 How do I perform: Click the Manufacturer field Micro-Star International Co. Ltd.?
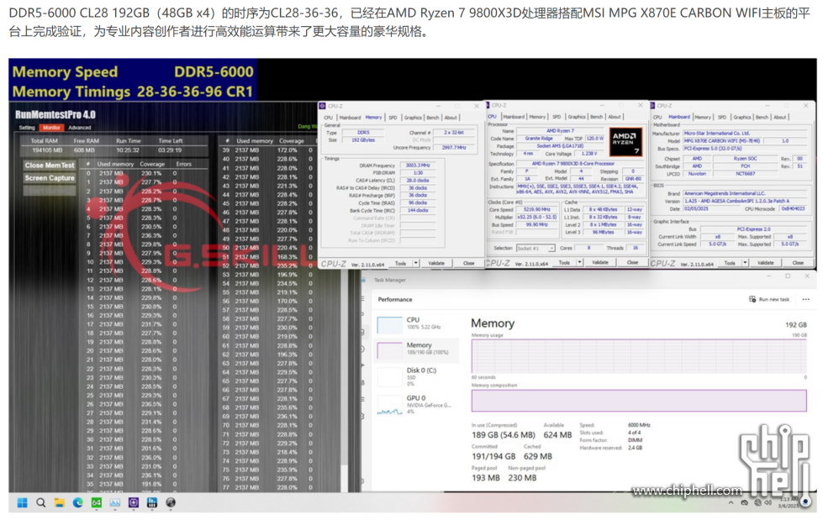pos(745,134)
